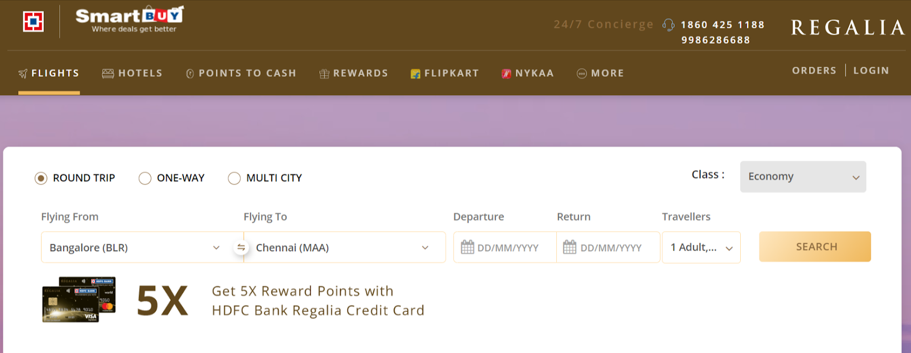911x353 pixels.
Task: Open the Points to Cash tab
Action: [241, 73]
